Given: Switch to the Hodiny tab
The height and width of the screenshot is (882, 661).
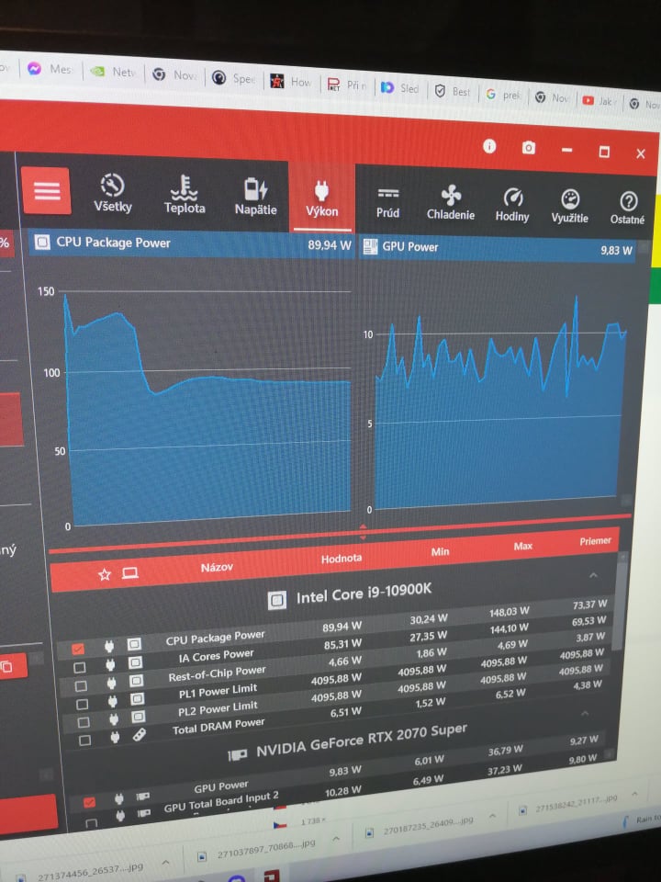Looking at the screenshot, I should pyautogui.click(x=512, y=204).
